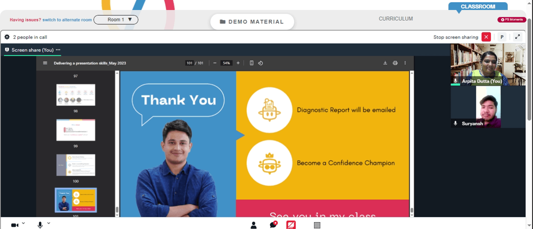Click the gray square icon in bottom bar

[317, 225]
